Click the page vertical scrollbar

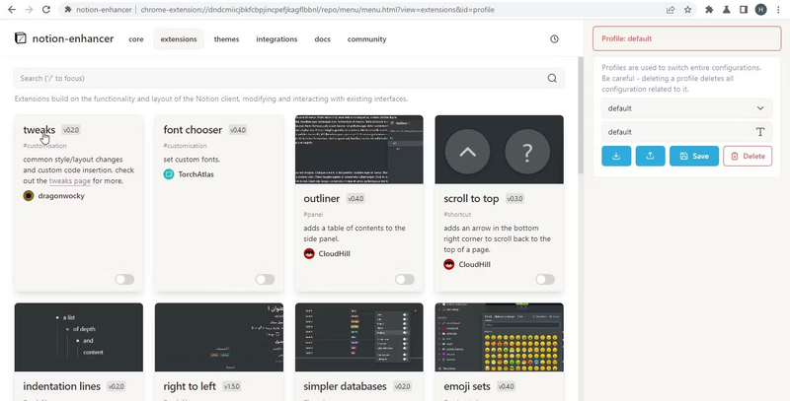(x=581, y=115)
